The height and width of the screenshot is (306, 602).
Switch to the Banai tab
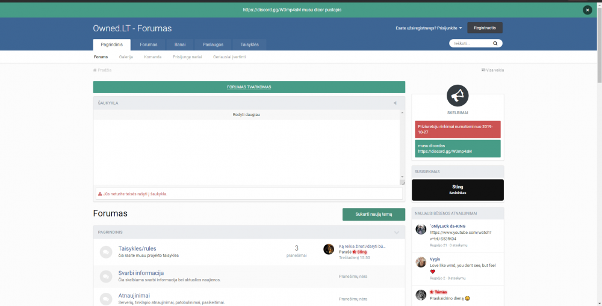(180, 44)
